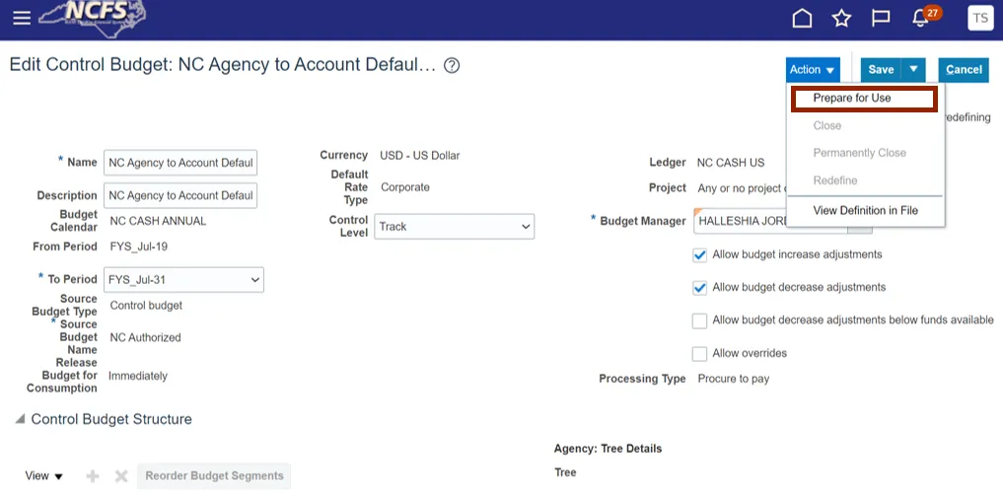Open the TS user profile menu

(979, 18)
